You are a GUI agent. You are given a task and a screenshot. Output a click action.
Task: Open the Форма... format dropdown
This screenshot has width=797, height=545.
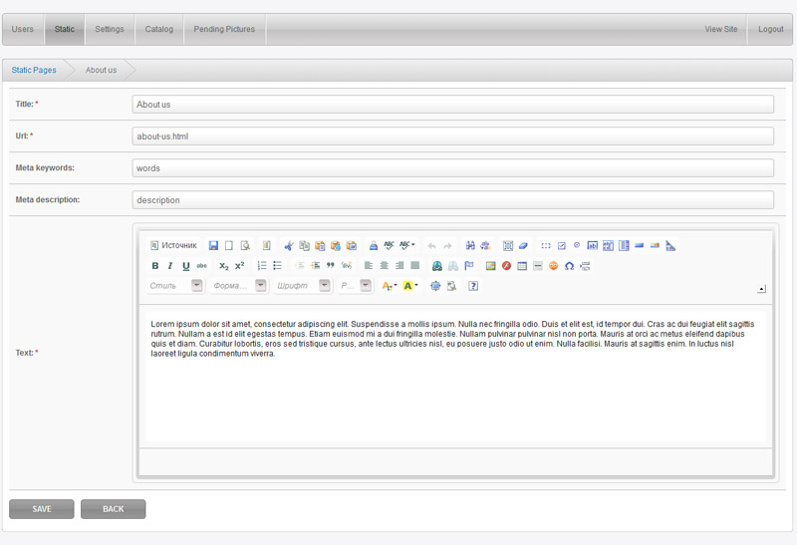pos(239,286)
